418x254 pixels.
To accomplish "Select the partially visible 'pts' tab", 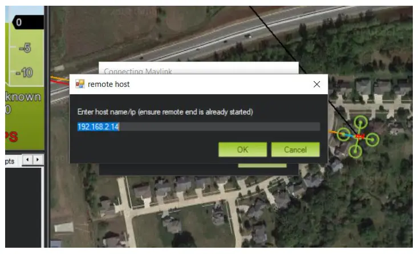I will coord(10,161).
